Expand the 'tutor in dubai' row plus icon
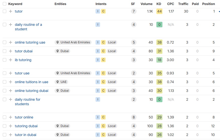Viewport: 220px width, 140px height. (10, 135)
